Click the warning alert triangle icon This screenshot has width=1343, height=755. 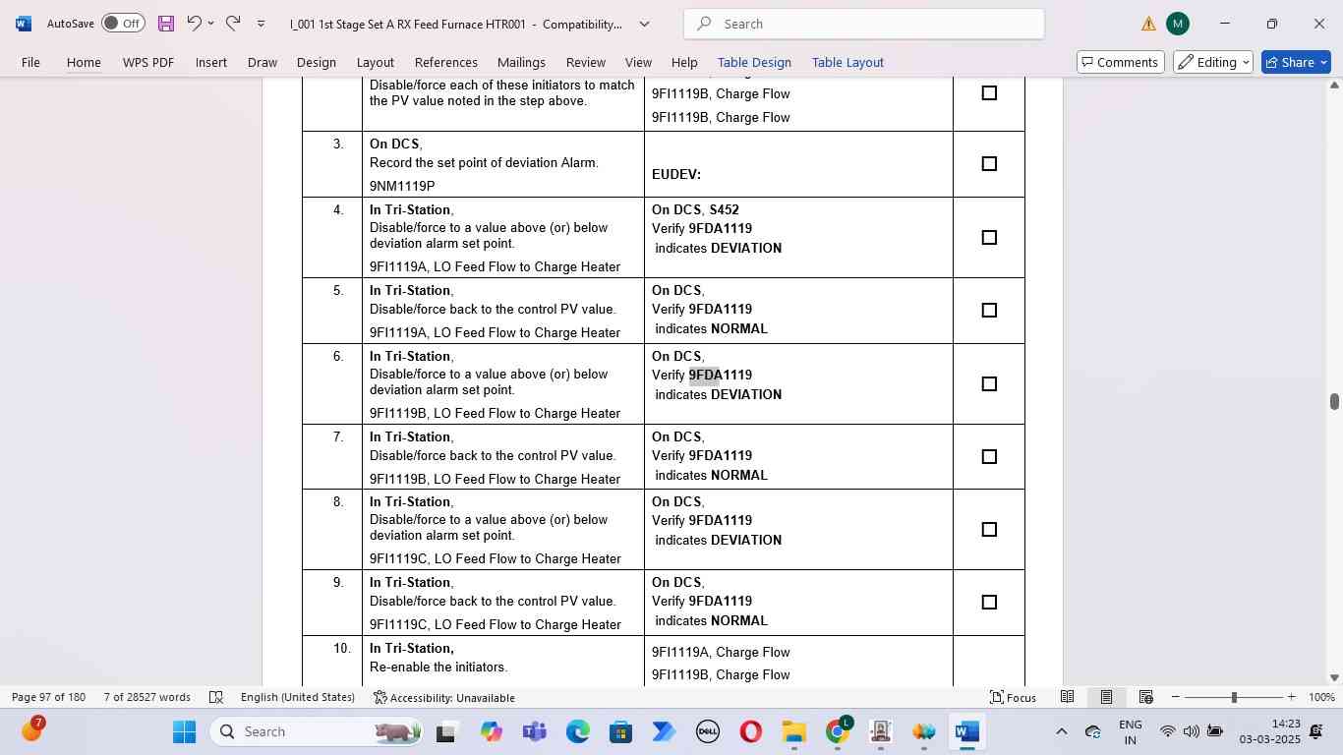(x=1148, y=24)
